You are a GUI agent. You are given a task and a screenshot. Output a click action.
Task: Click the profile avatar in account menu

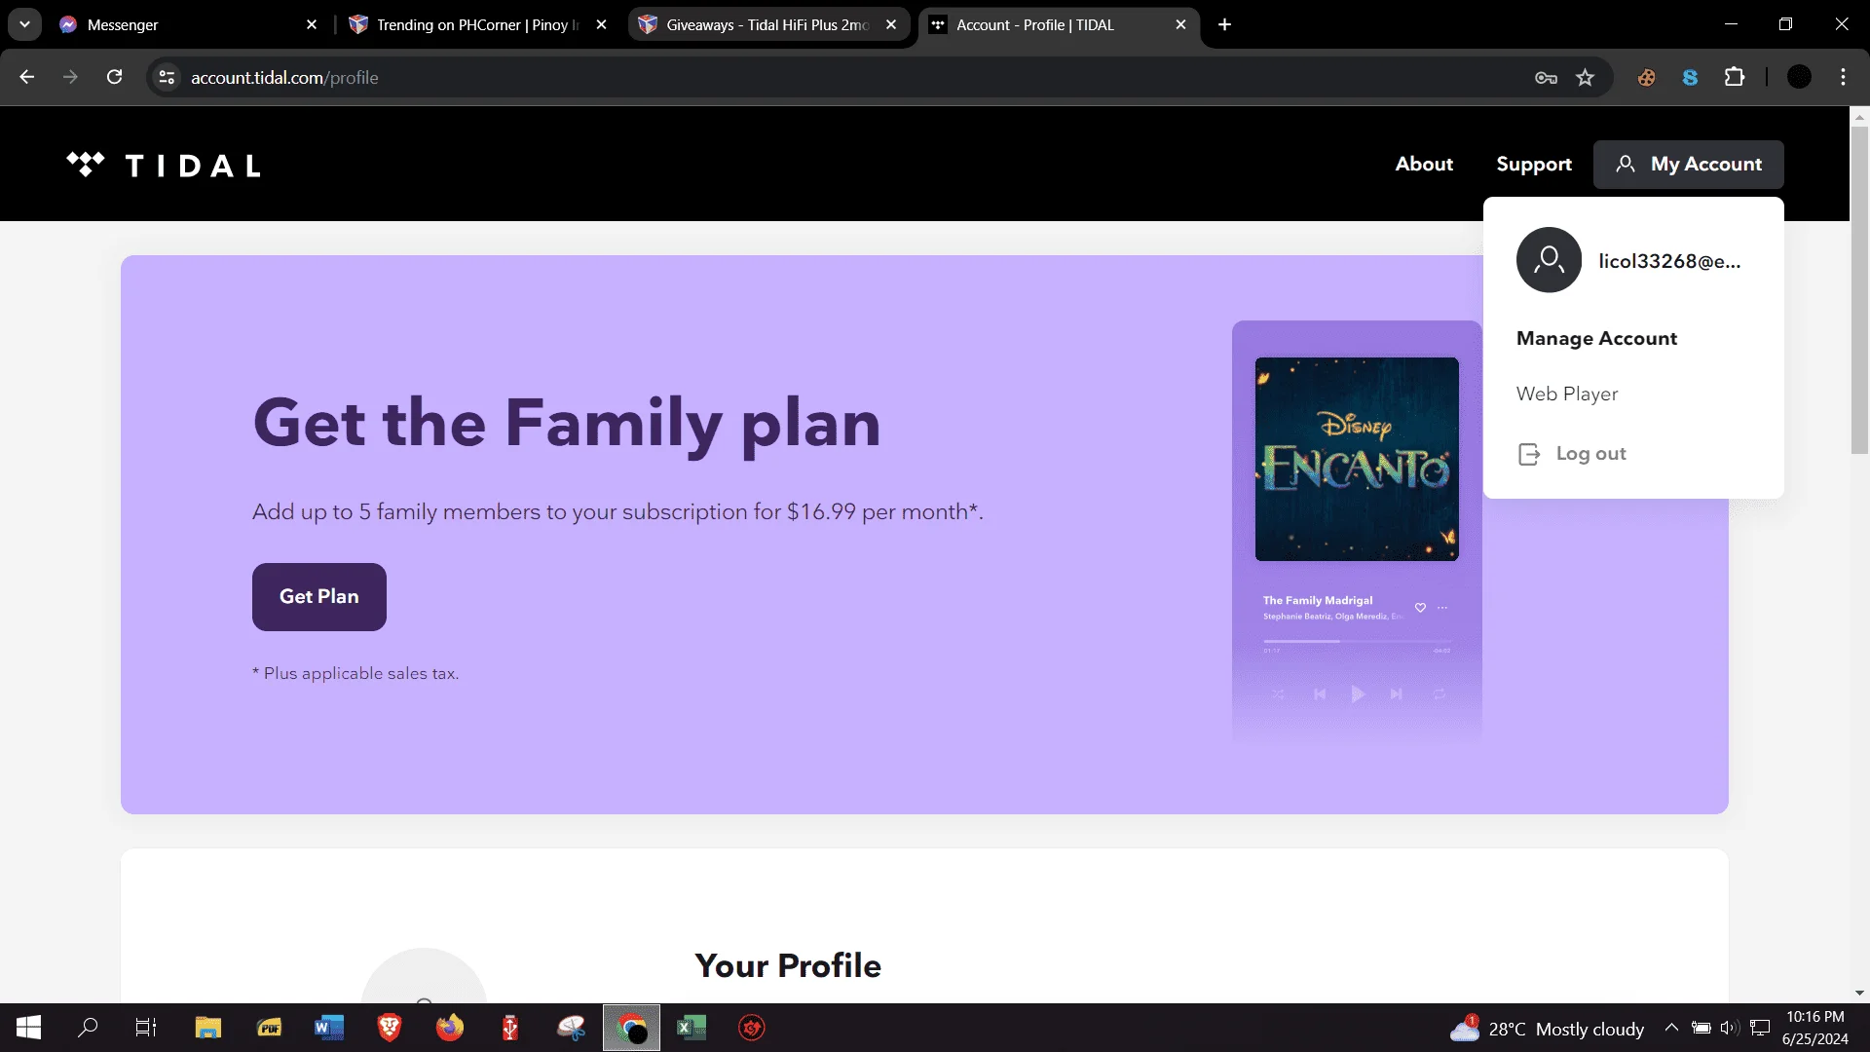(1549, 260)
